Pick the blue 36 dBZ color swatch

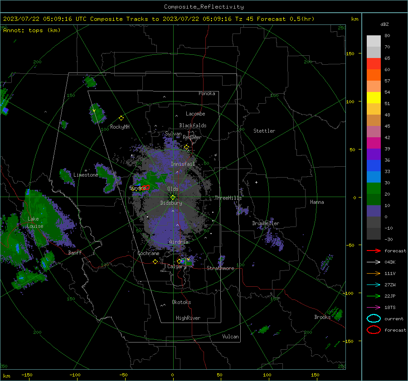(x=374, y=165)
